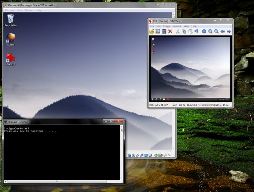Image resolution: width=254 pixels, height=192 pixels.
Task: Minimize the IrfanView window
Action: pyautogui.click(x=215, y=21)
